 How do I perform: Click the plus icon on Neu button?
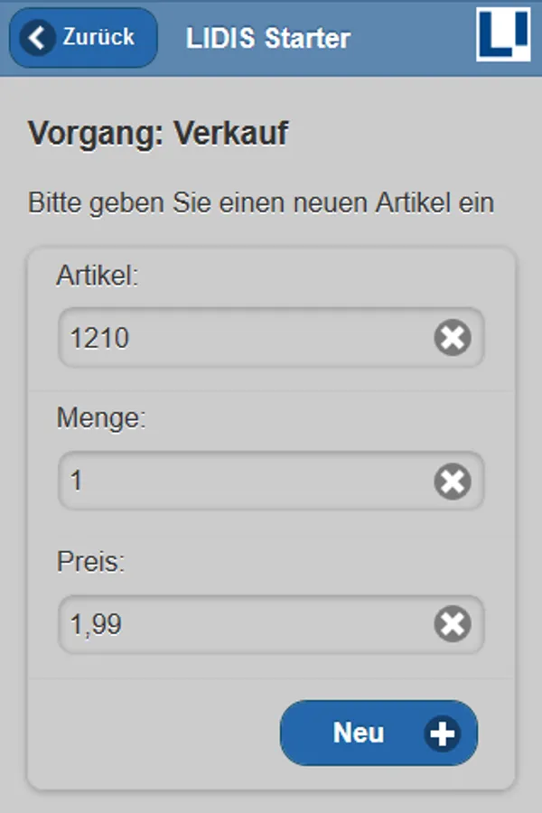443,734
